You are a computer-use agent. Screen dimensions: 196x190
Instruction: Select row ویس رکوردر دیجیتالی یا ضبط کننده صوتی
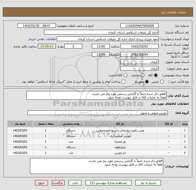click(x=98, y=130)
